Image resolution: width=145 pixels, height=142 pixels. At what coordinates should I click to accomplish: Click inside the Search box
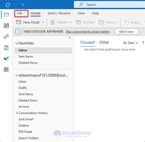(110, 5)
